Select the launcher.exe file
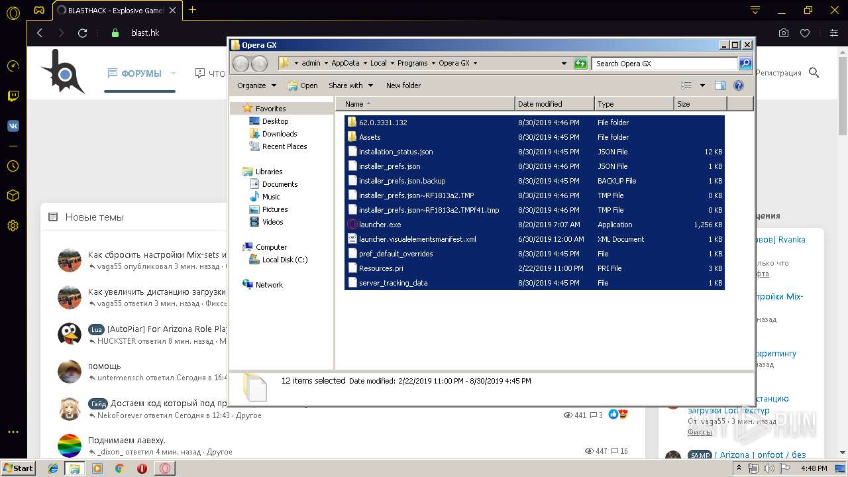 point(534,225)
